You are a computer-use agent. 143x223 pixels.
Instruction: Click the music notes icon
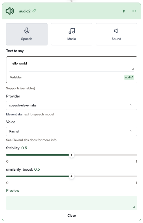pyautogui.click(x=72, y=31)
